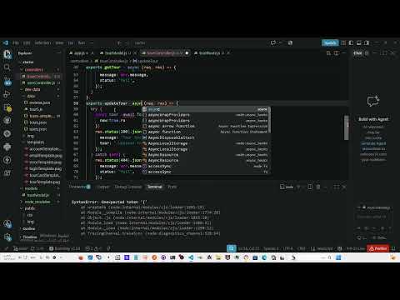Open the Explorer view in activity bar
The image size is (400, 300).
7,54
